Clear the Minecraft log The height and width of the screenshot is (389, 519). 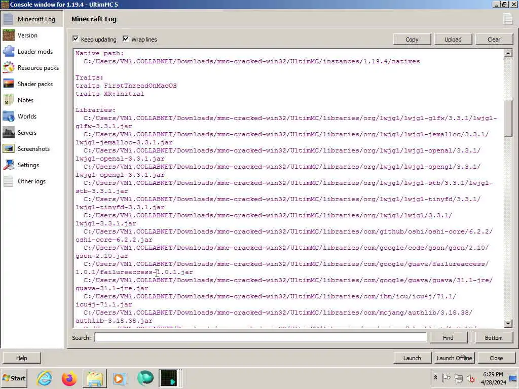[x=494, y=40]
